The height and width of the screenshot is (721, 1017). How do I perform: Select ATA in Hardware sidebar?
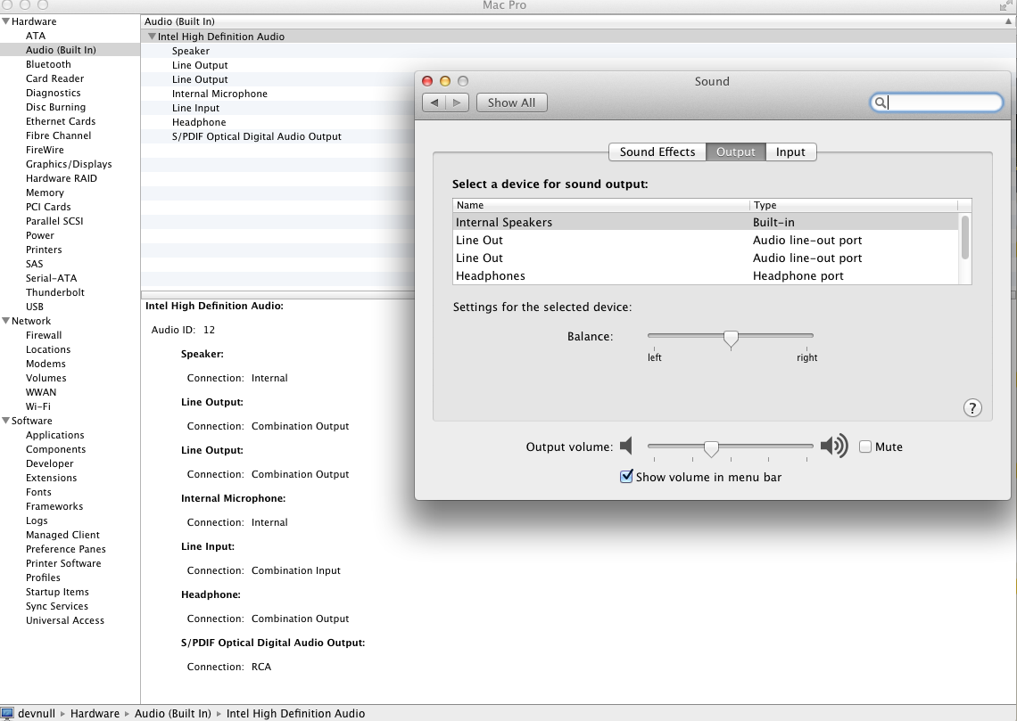click(36, 36)
